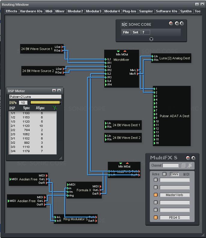Click the Pulsar ADAT A Dest module label
This screenshot has height=238, width=206.
(174, 116)
